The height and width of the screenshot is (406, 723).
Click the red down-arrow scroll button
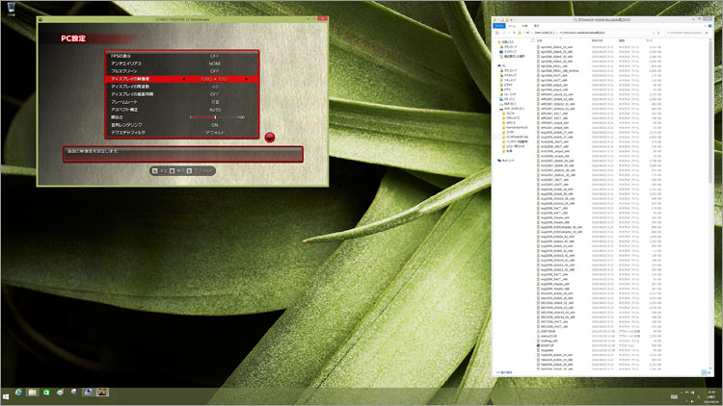270,138
